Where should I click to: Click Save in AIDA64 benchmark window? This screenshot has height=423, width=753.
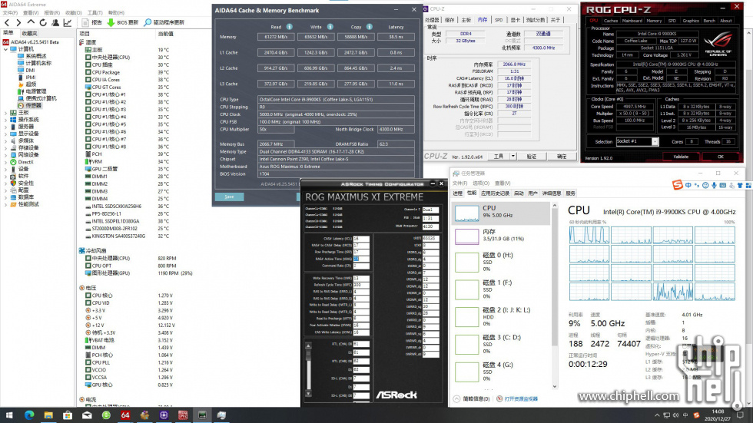pos(229,197)
